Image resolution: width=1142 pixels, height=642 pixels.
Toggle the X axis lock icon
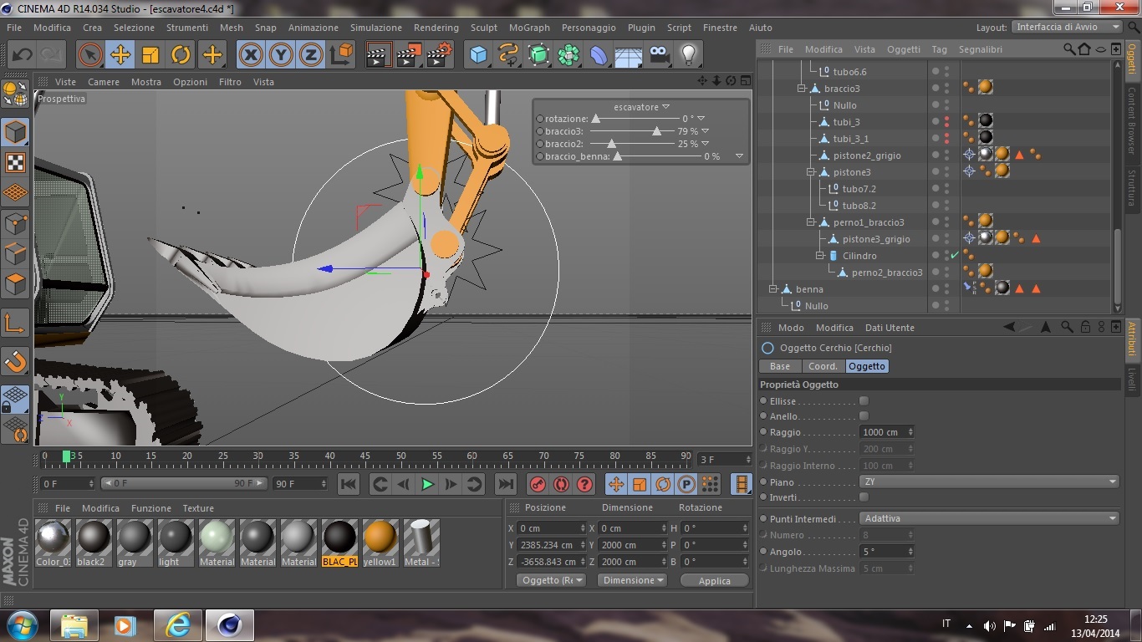click(250, 55)
